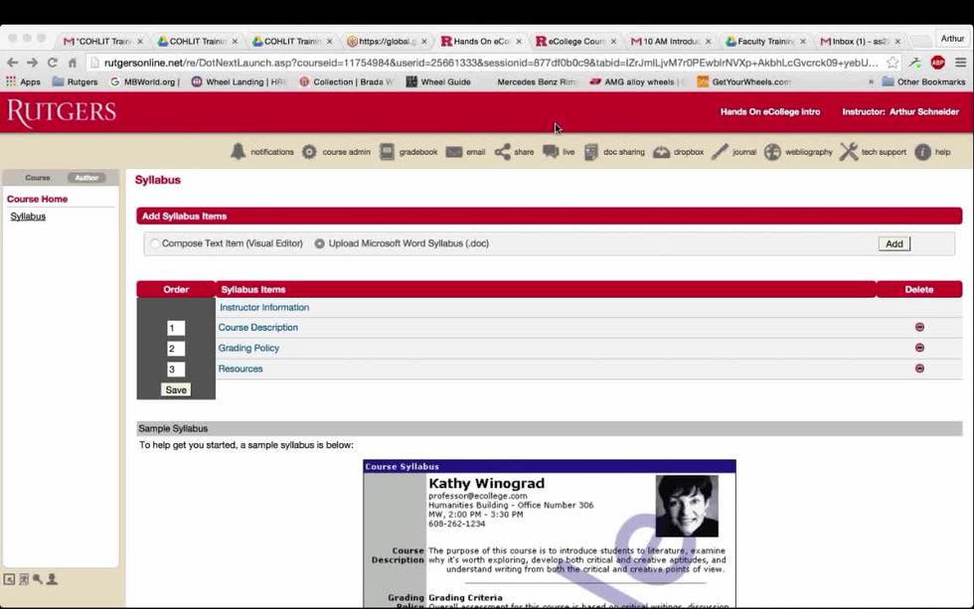Open course admin gear icon

click(x=309, y=152)
